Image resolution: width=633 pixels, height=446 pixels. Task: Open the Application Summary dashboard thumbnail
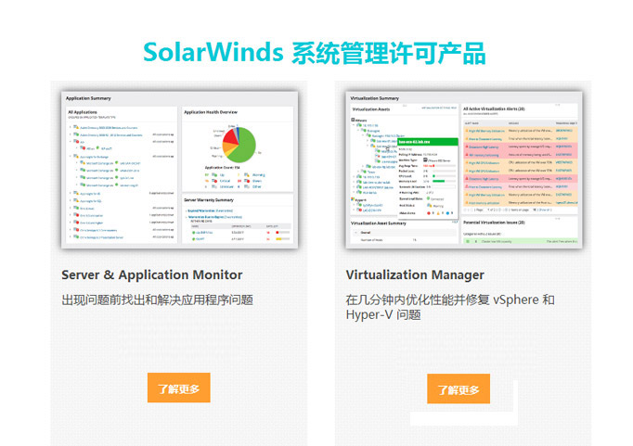click(180, 170)
